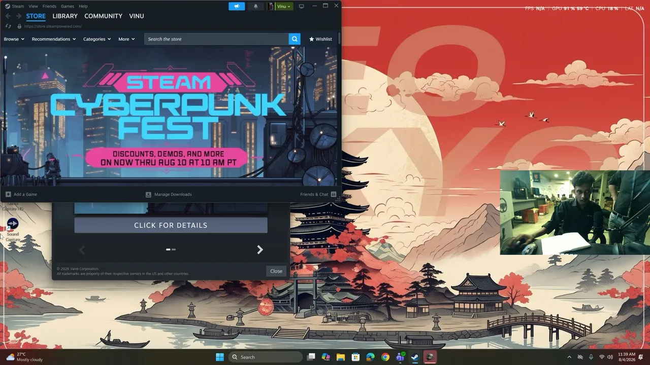Viewport: 650px width, 365px height.
Task: Open the weather widget showing Mostly cloudy
Action: coord(24,357)
